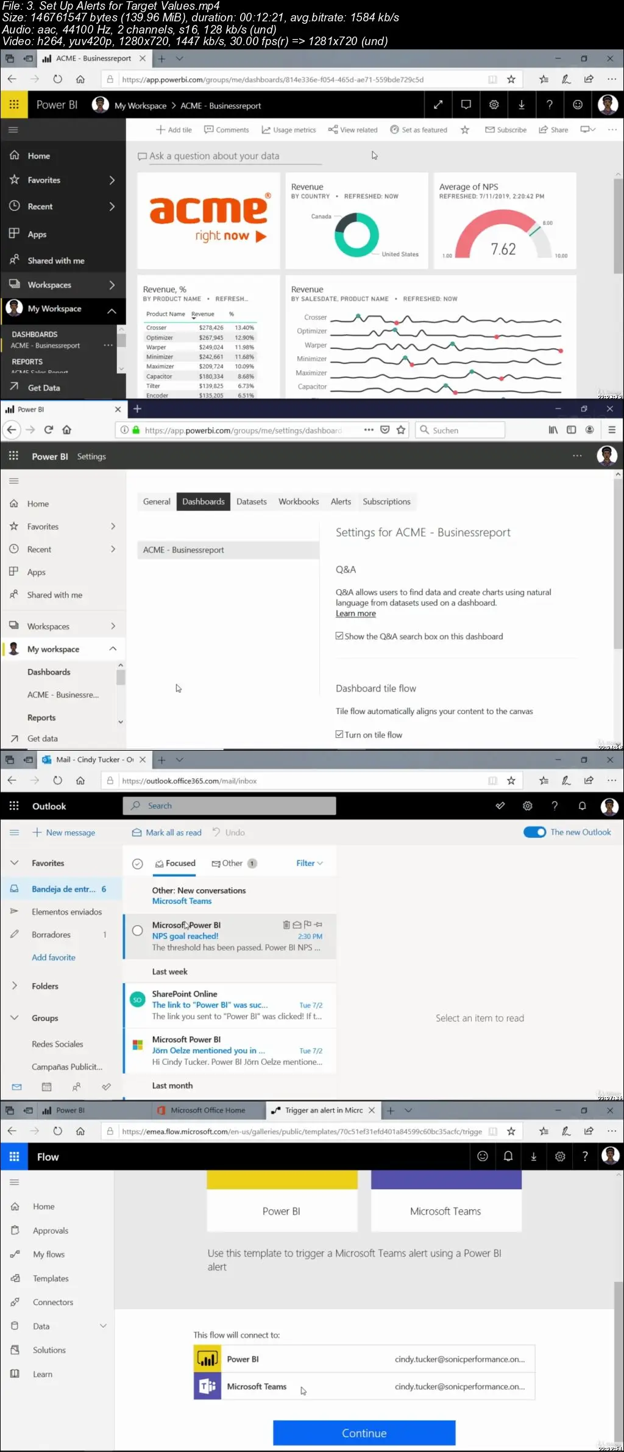Select the NPS goal reached email checkbox
Image resolution: width=624 pixels, height=1452 pixels.
tap(138, 931)
